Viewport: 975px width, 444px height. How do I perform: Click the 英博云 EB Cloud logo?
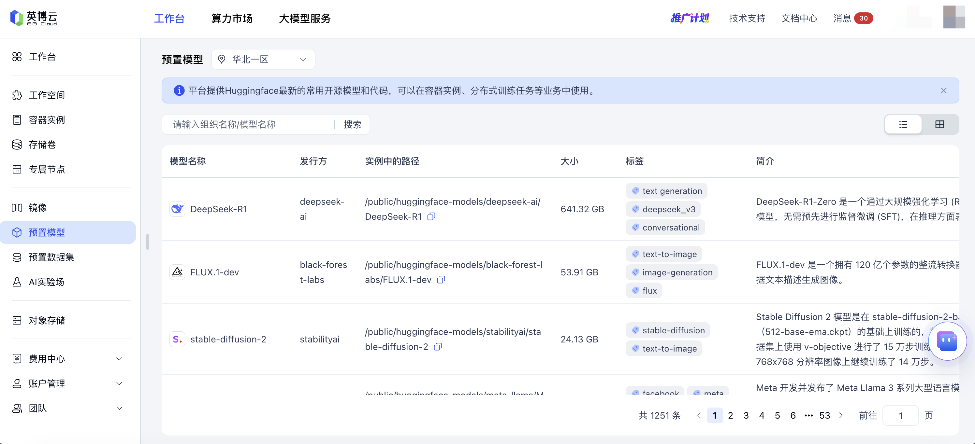pyautogui.click(x=33, y=18)
